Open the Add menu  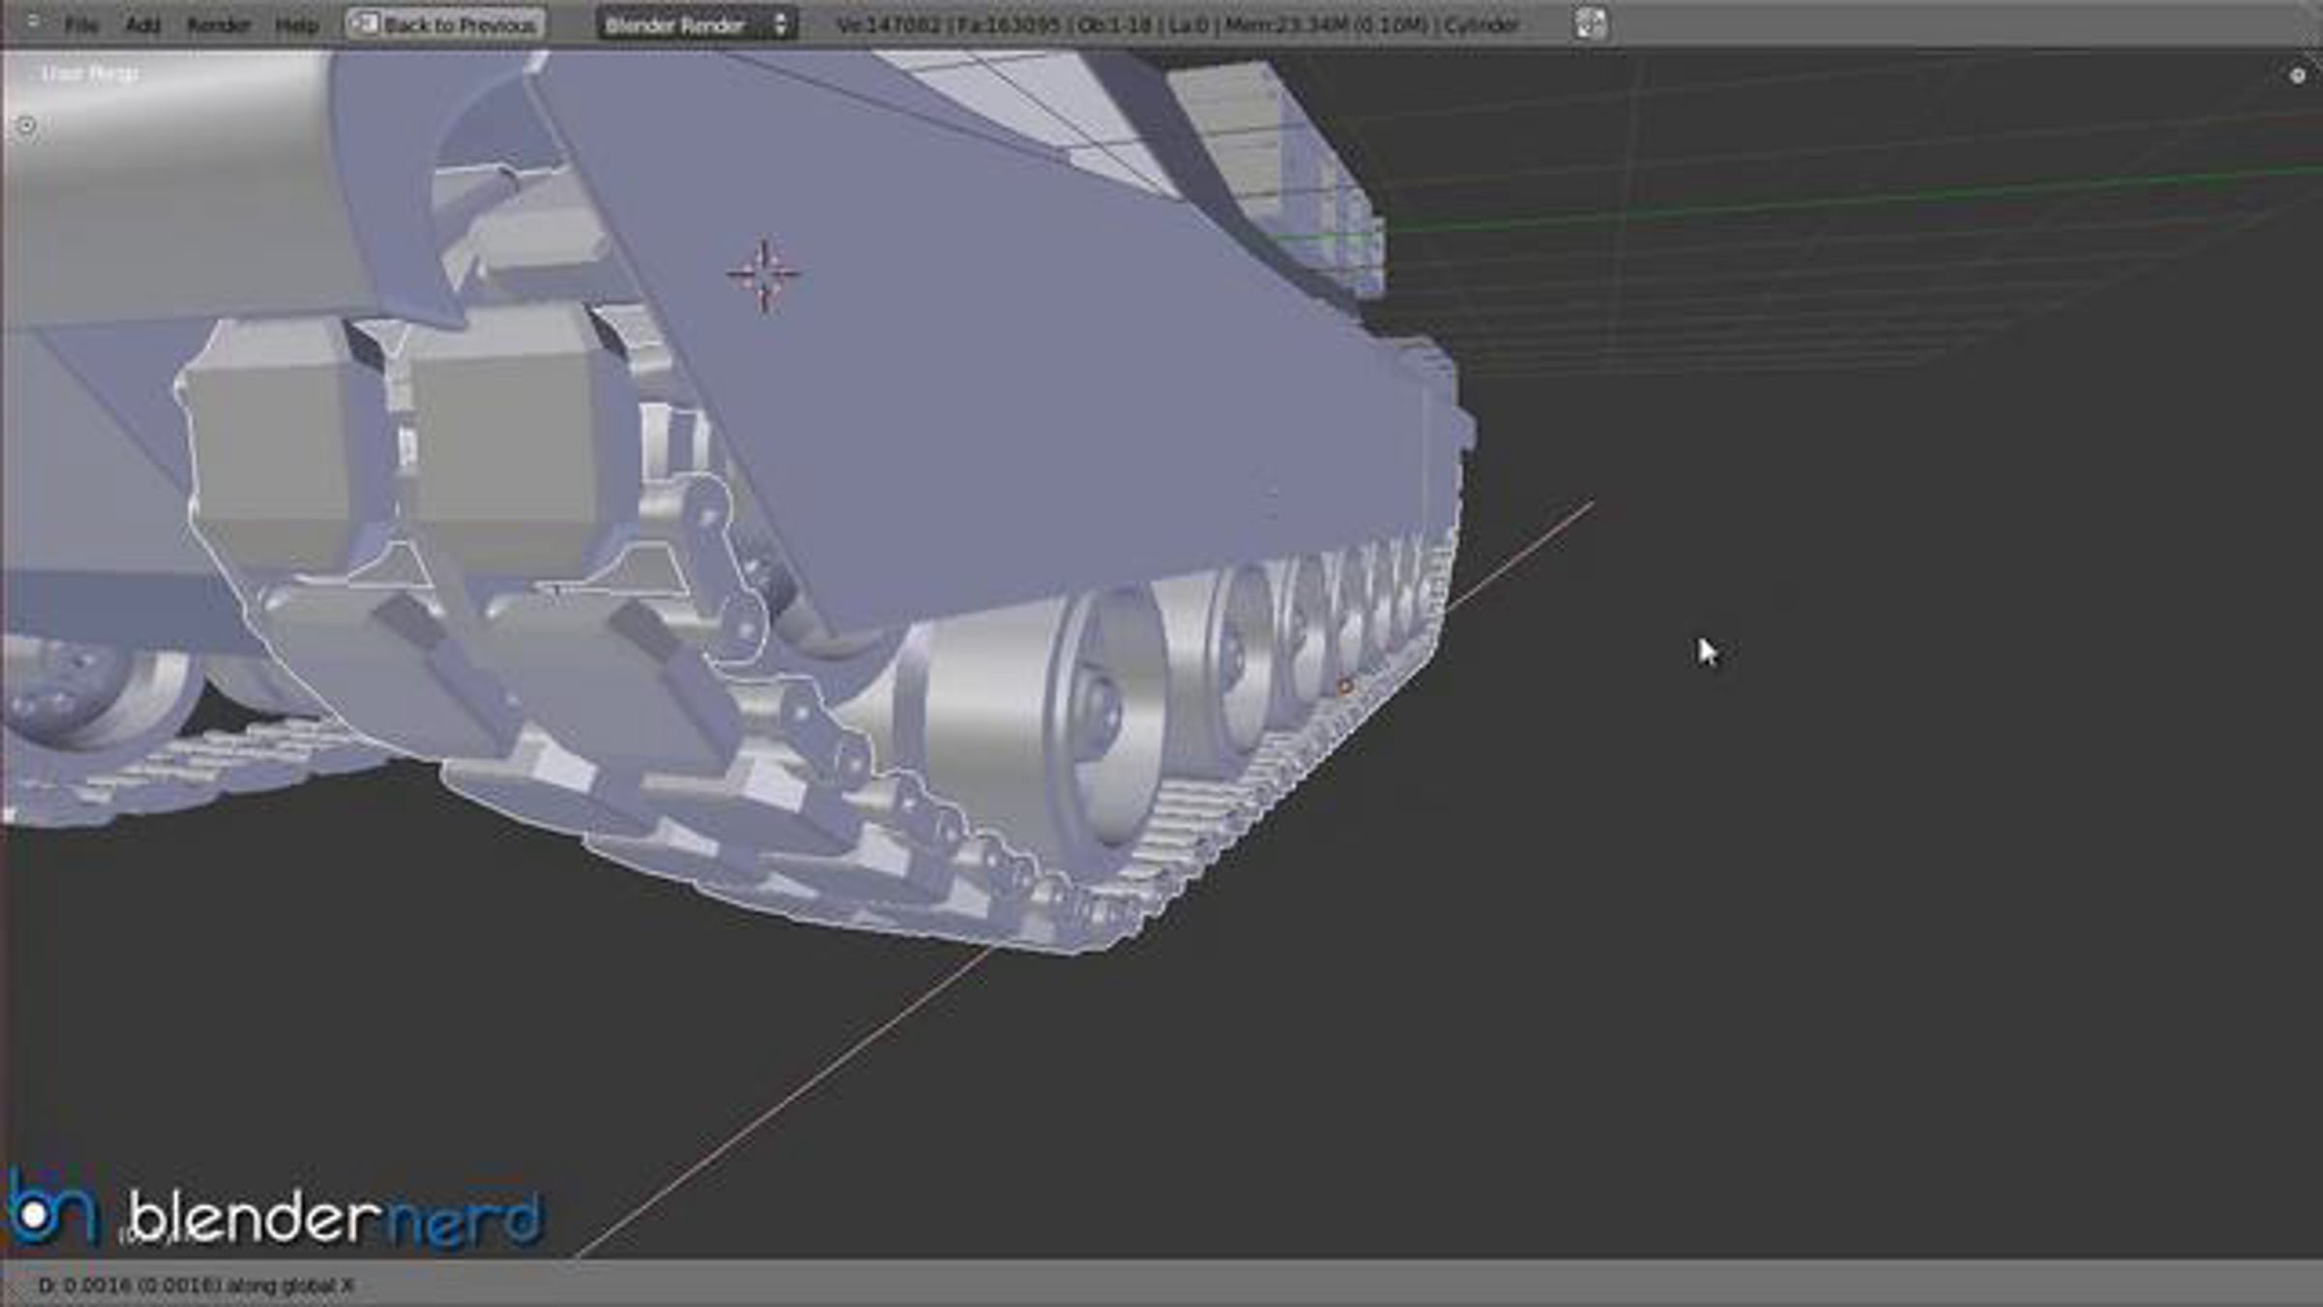tap(142, 25)
